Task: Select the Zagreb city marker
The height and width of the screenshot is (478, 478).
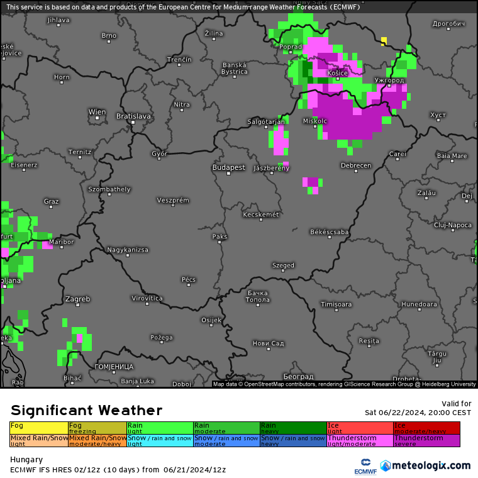Action: 78,305
